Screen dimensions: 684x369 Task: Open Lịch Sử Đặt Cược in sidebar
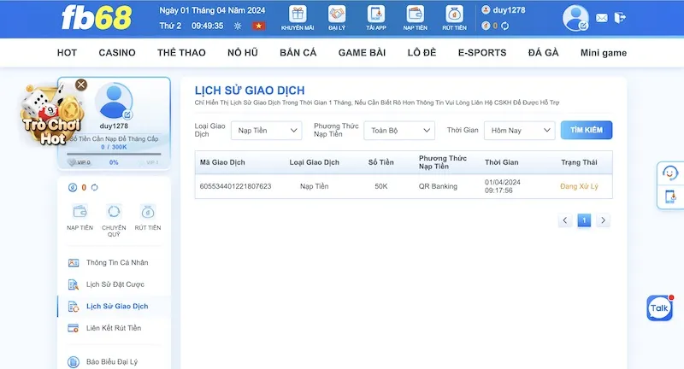(117, 284)
